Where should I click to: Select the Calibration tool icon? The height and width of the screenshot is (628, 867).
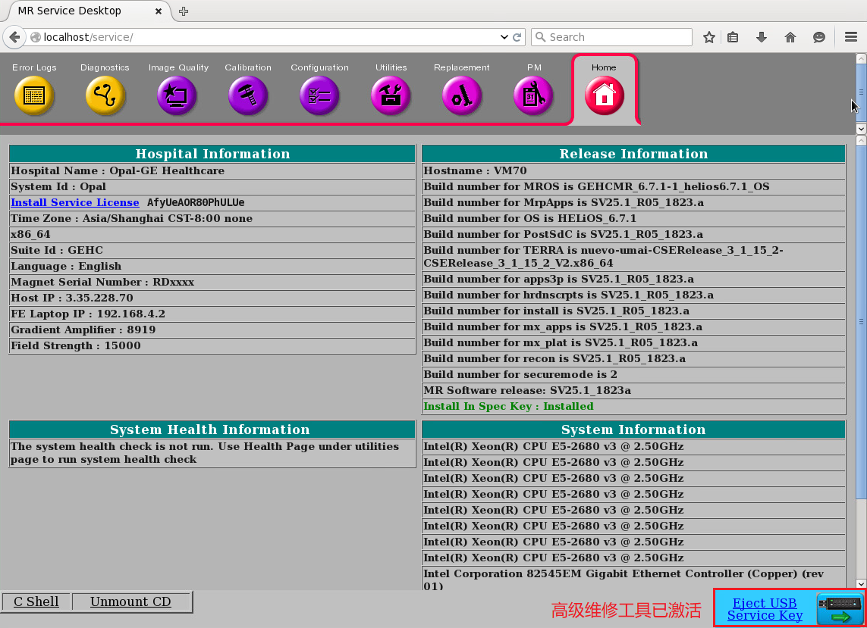click(248, 95)
